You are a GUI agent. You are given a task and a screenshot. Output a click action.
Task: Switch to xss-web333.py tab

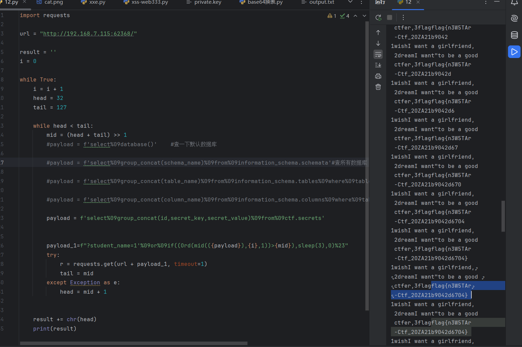[x=146, y=2]
